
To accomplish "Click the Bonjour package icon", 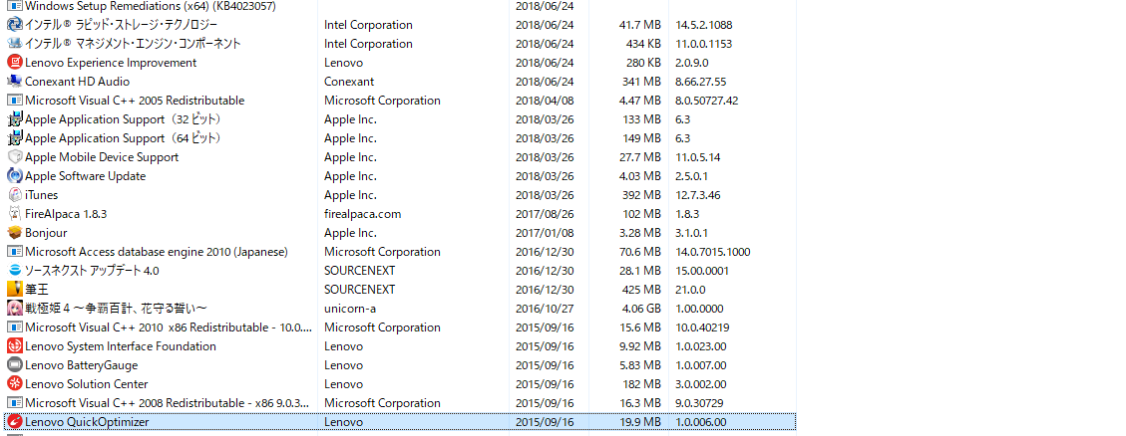I will (14, 232).
